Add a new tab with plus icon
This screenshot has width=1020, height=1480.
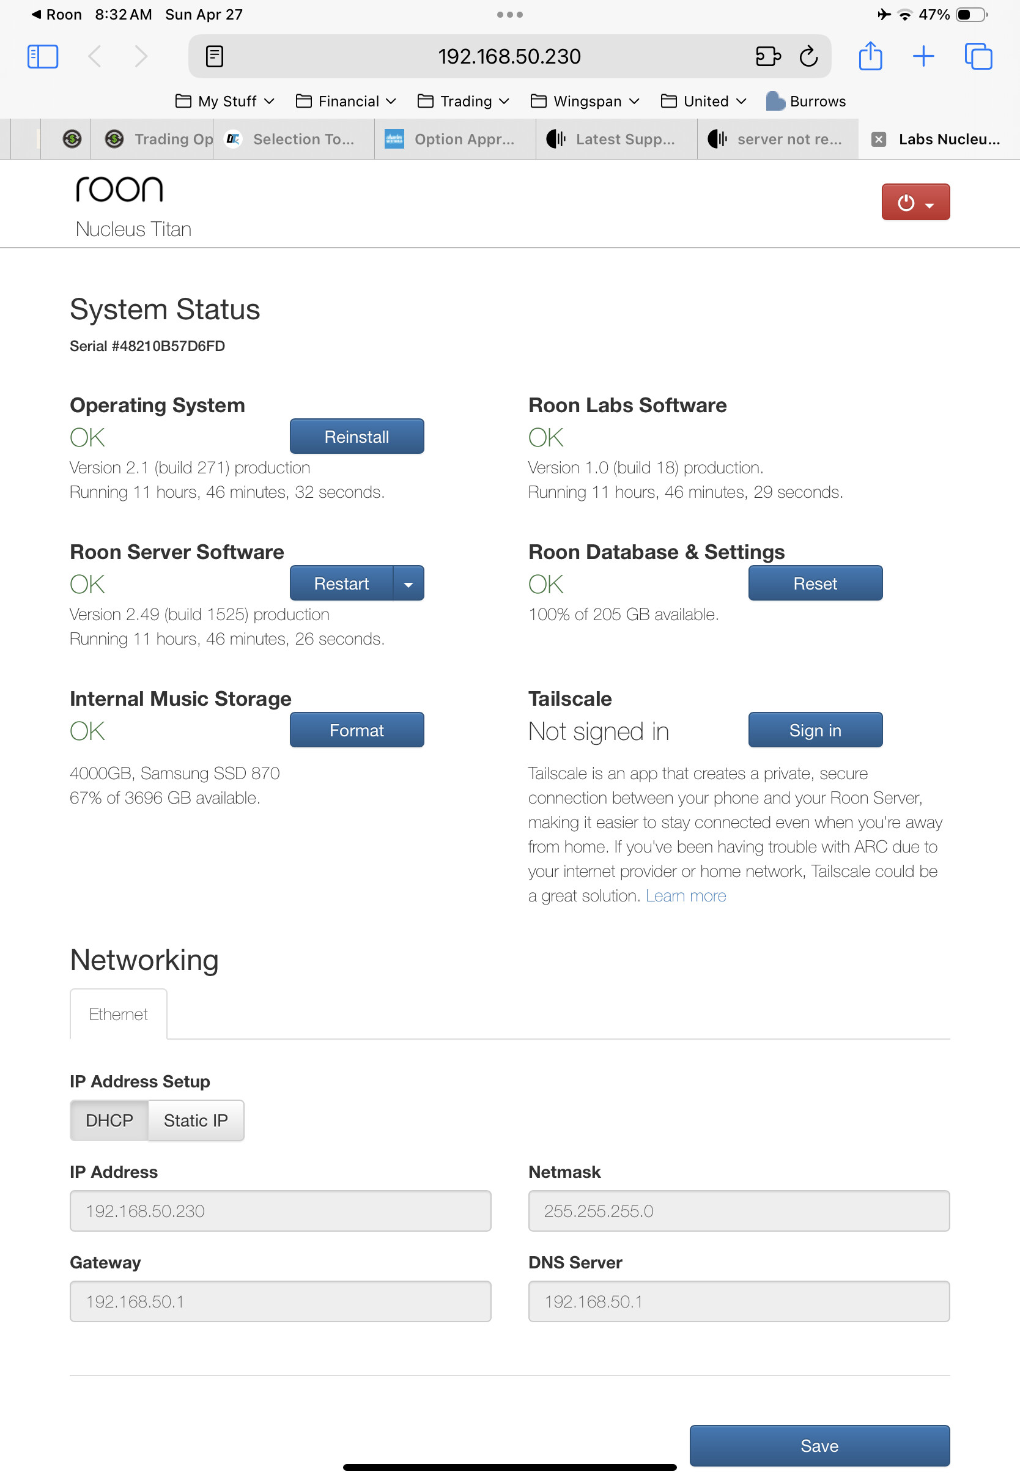pyautogui.click(x=923, y=56)
